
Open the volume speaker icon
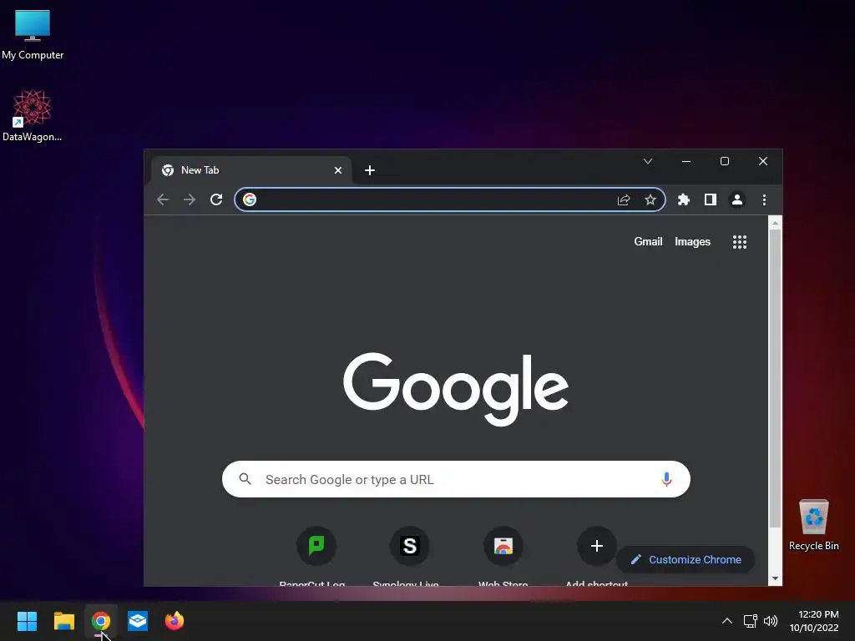pyautogui.click(x=771, y=621)
